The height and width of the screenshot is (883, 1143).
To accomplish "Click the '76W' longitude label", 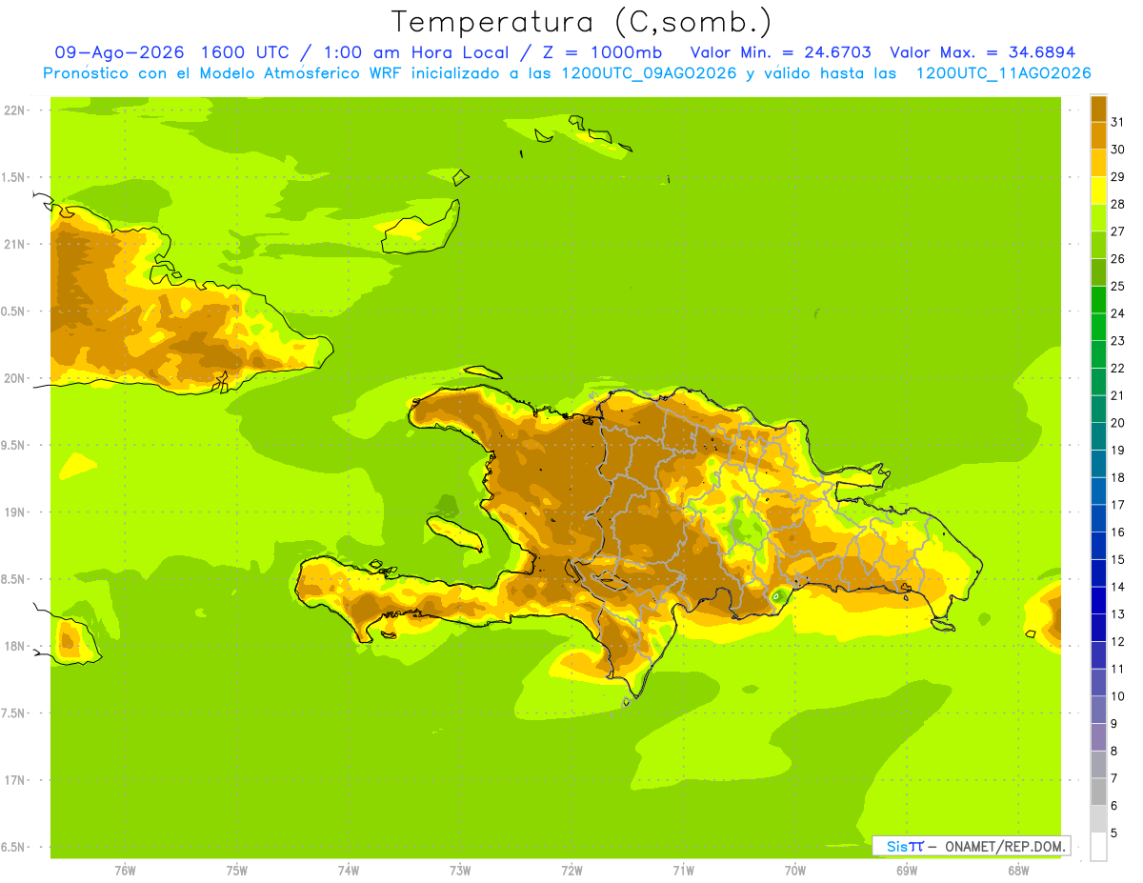I will 125,871.
